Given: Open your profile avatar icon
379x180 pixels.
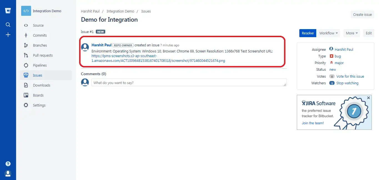Looking at the screenshot, I should [8, 173].
